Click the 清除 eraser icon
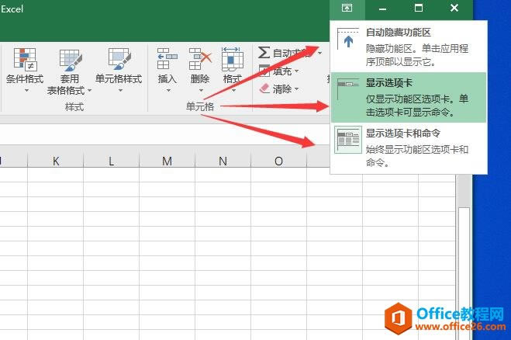The image size is (511, 340). pos(264,88)
